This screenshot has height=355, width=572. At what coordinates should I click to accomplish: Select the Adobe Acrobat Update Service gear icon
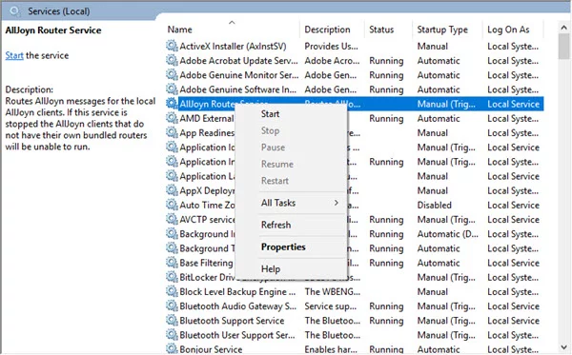tap(172, 60)
